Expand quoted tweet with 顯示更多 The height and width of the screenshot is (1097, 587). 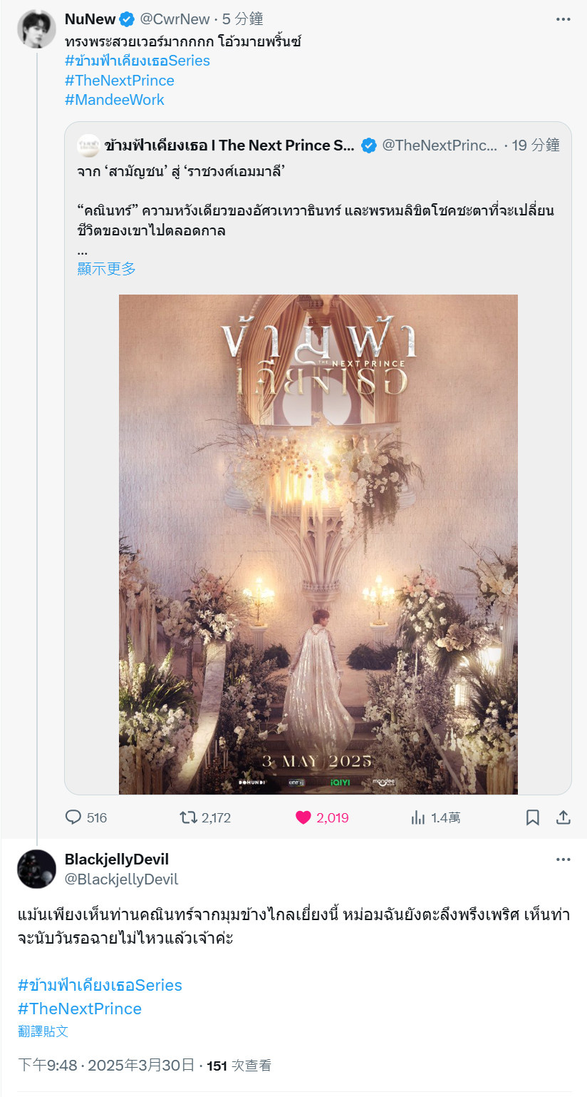point(106,268)
